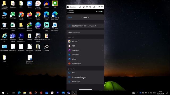170x95 pixels.
Task: Tap More Apps to share
Action: 85,82
